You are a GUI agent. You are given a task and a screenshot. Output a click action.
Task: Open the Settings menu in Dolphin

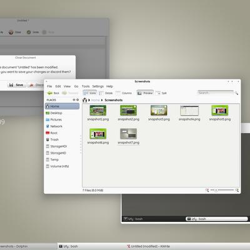98,86
